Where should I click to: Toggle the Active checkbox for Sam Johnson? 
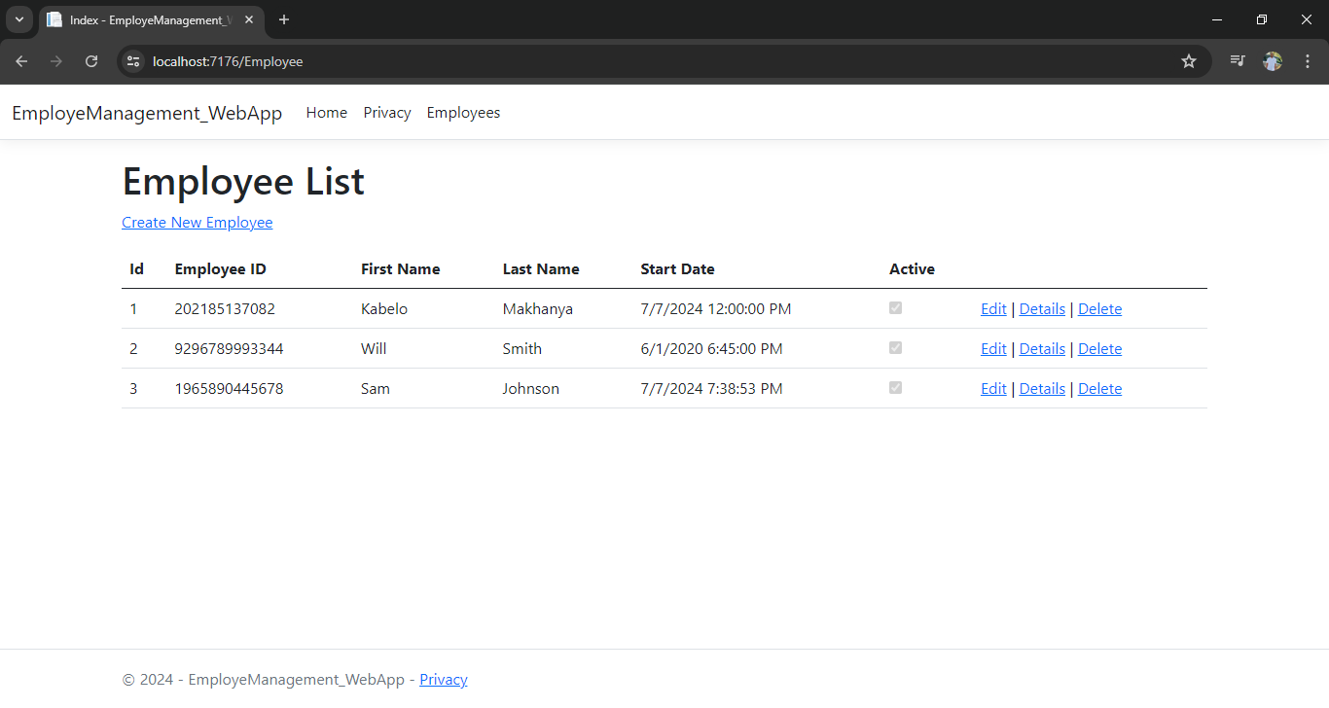pyautogui.click(x=895, y=387)
